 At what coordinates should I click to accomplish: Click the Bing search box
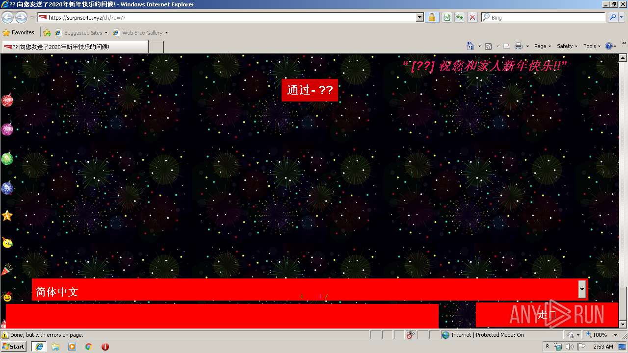coord(544,17)
